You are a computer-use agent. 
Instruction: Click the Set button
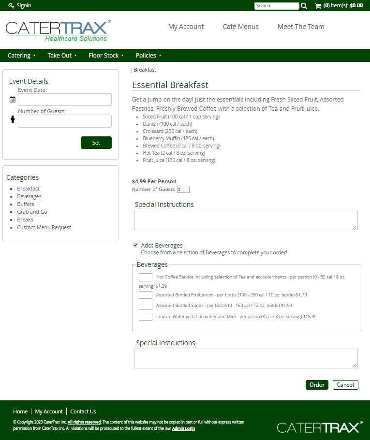coord(96,143)
